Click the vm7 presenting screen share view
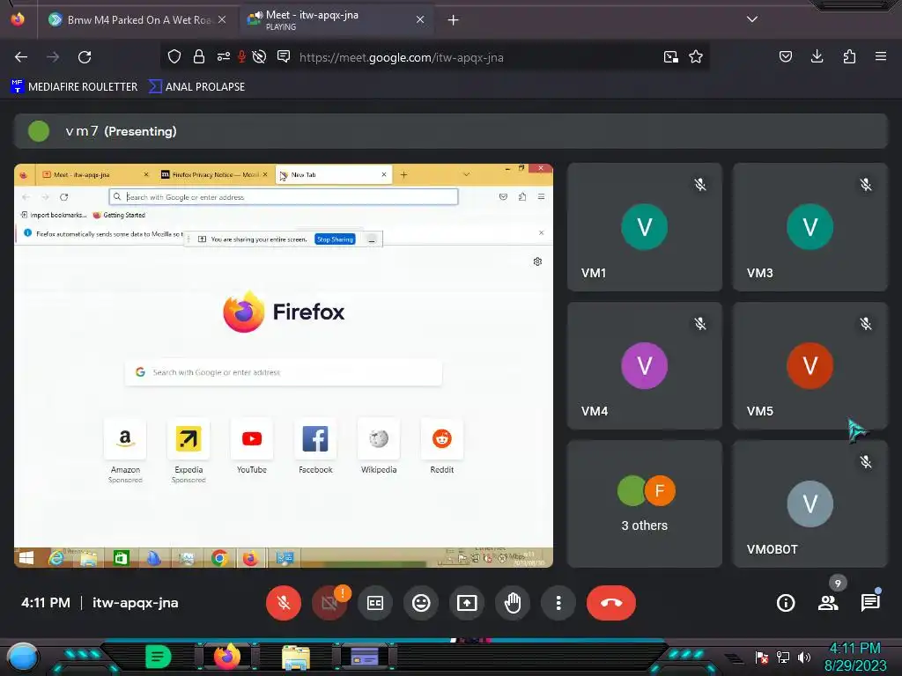Image resolution: width=902 pixels, height=676 pixels. (x=284, y=365)
